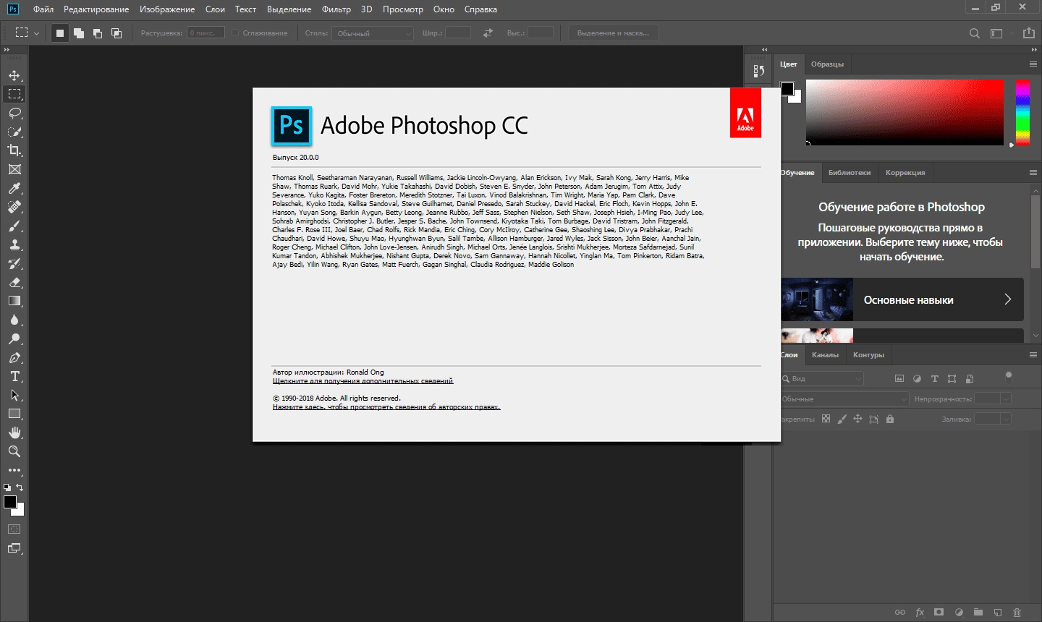The image size is (1042, 622).
Task: Choose Subtract from selection mode
Action: [98, 33]
